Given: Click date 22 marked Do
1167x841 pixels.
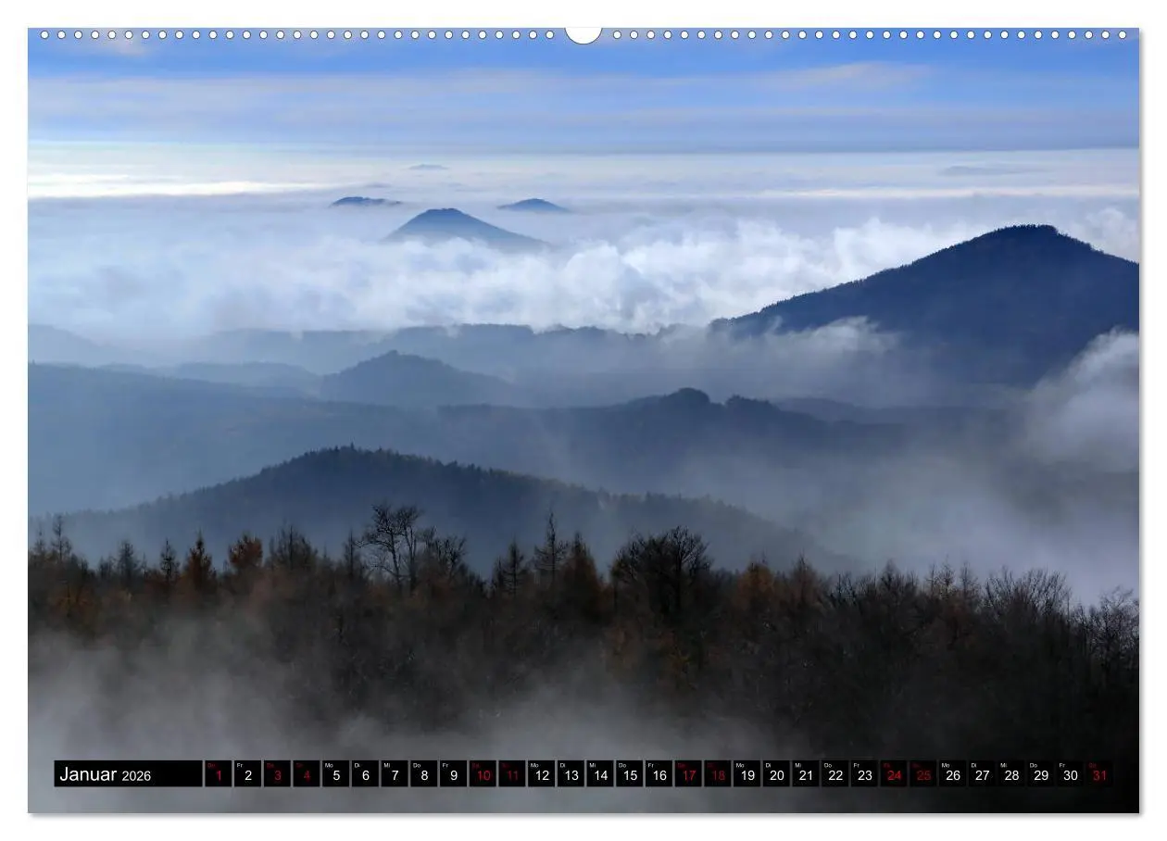Looking at the screenshot, I should coord(834,774).
